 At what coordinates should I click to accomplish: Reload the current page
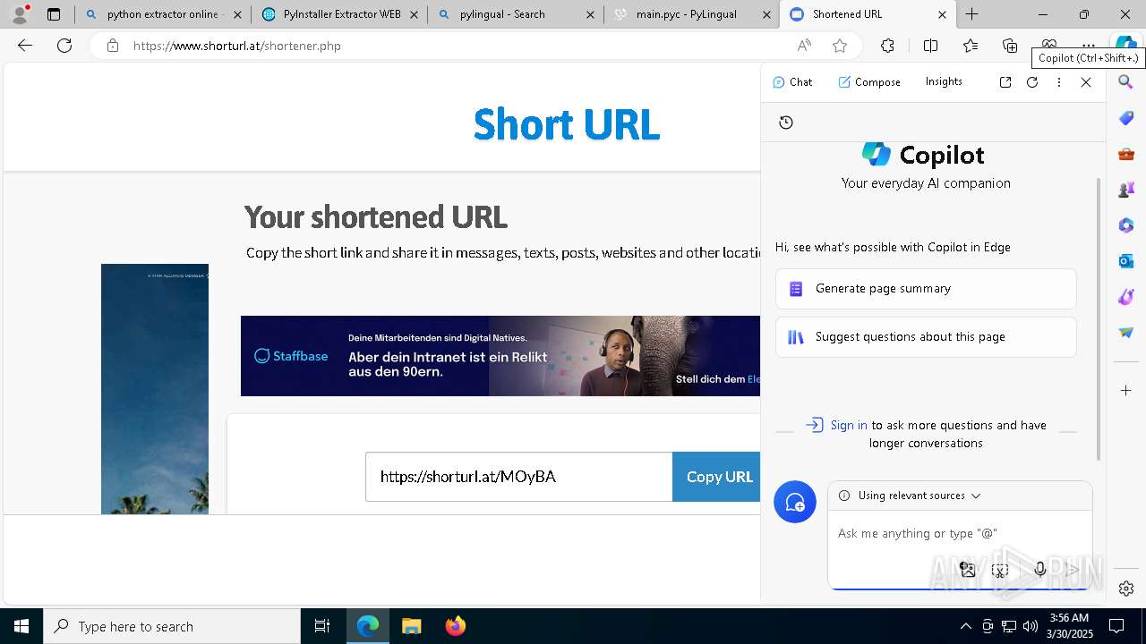tap(64, 46)
